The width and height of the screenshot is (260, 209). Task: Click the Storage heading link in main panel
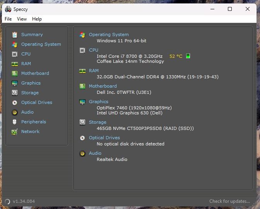tap(97, 122)
